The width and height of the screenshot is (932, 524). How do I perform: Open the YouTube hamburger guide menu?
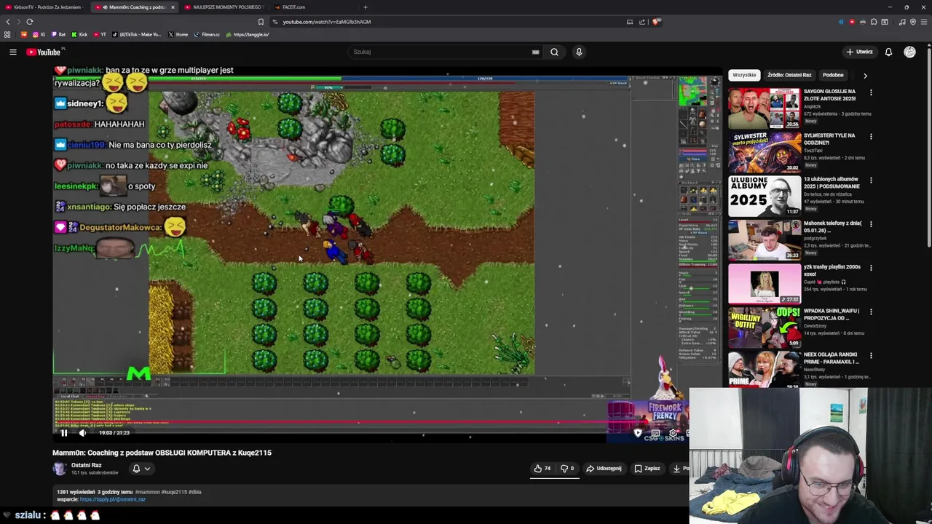point(12,52)
